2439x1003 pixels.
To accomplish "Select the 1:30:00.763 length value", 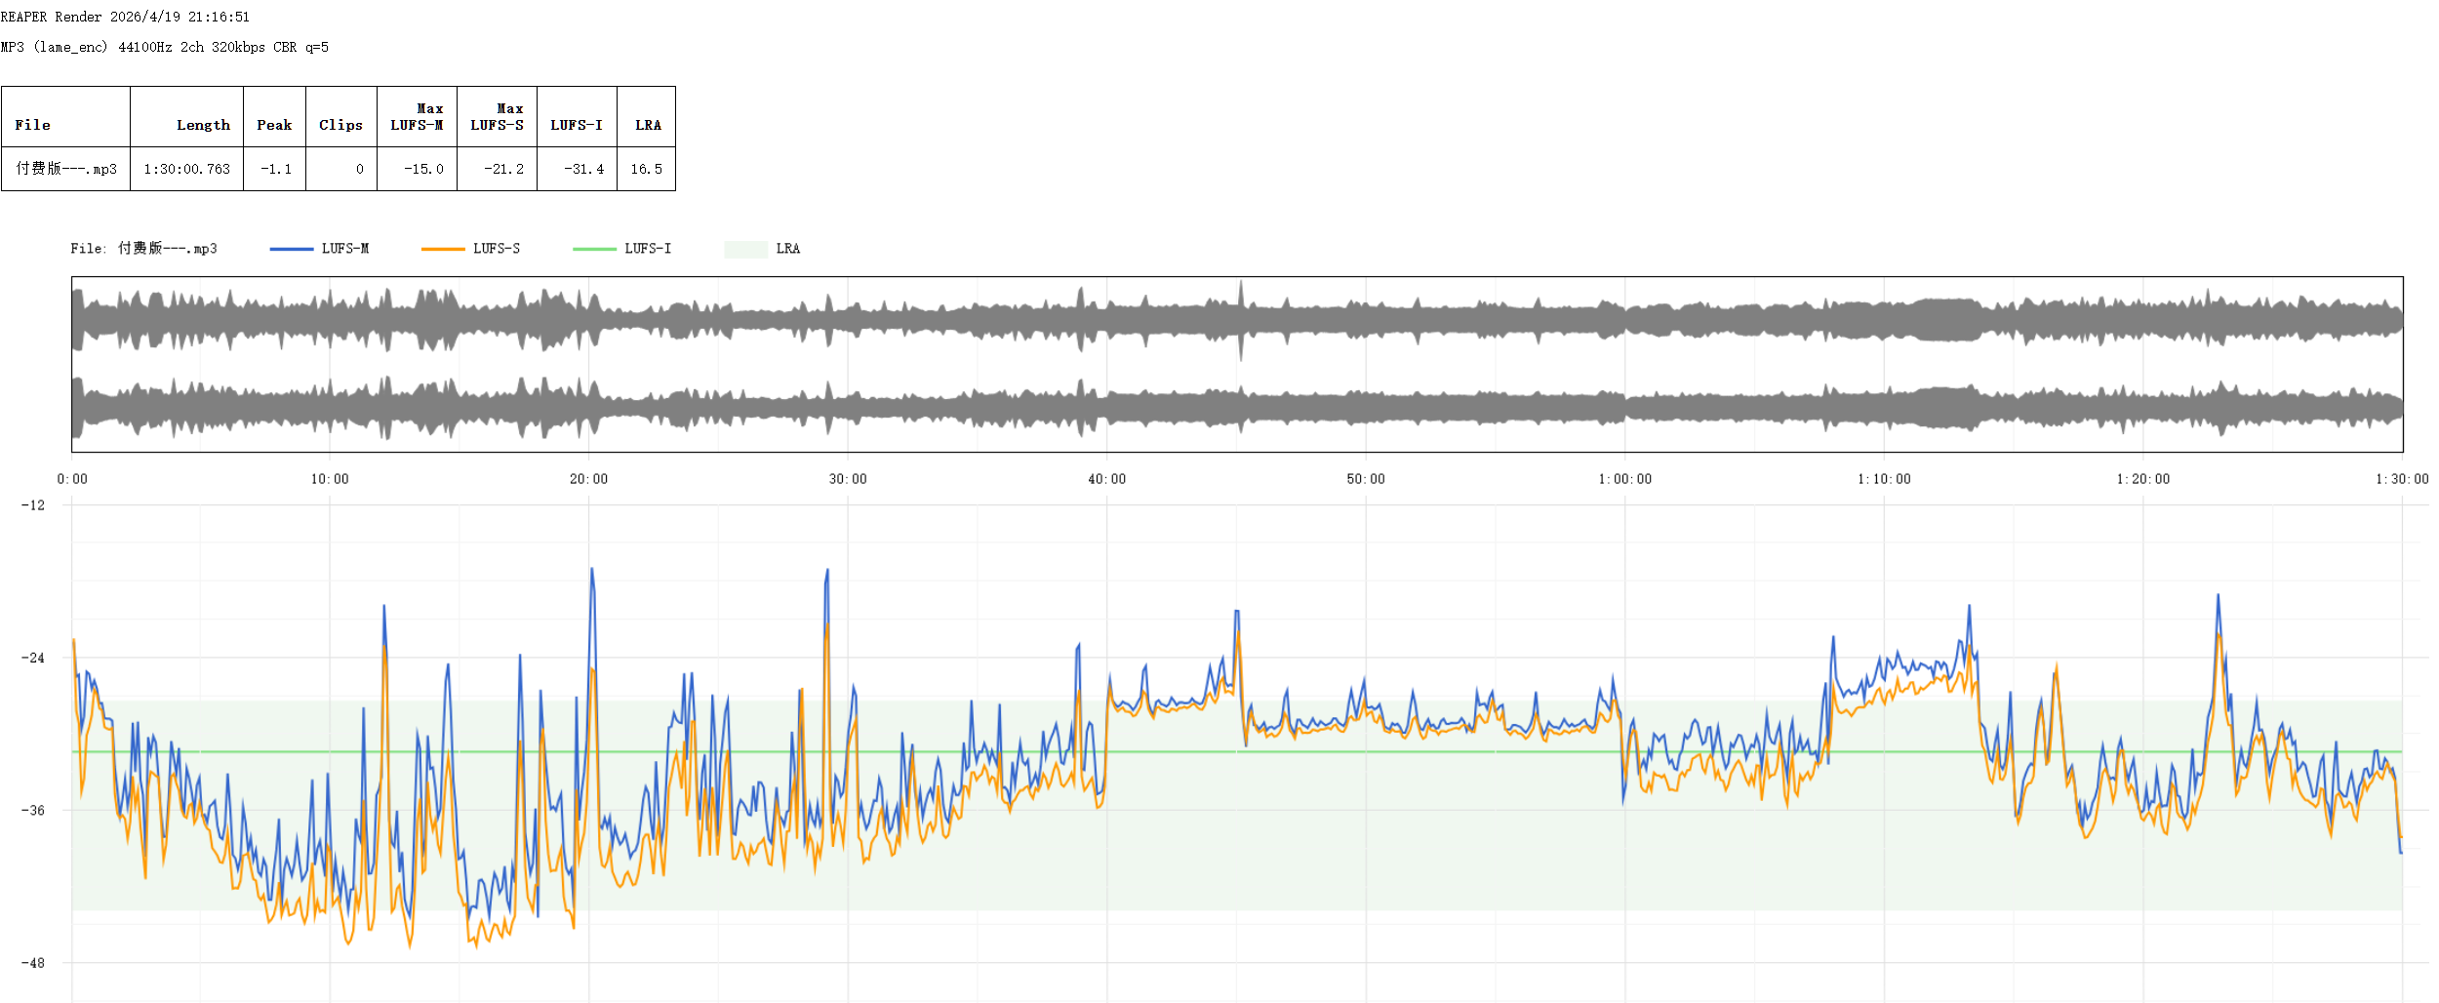I will tap(186, 169).
